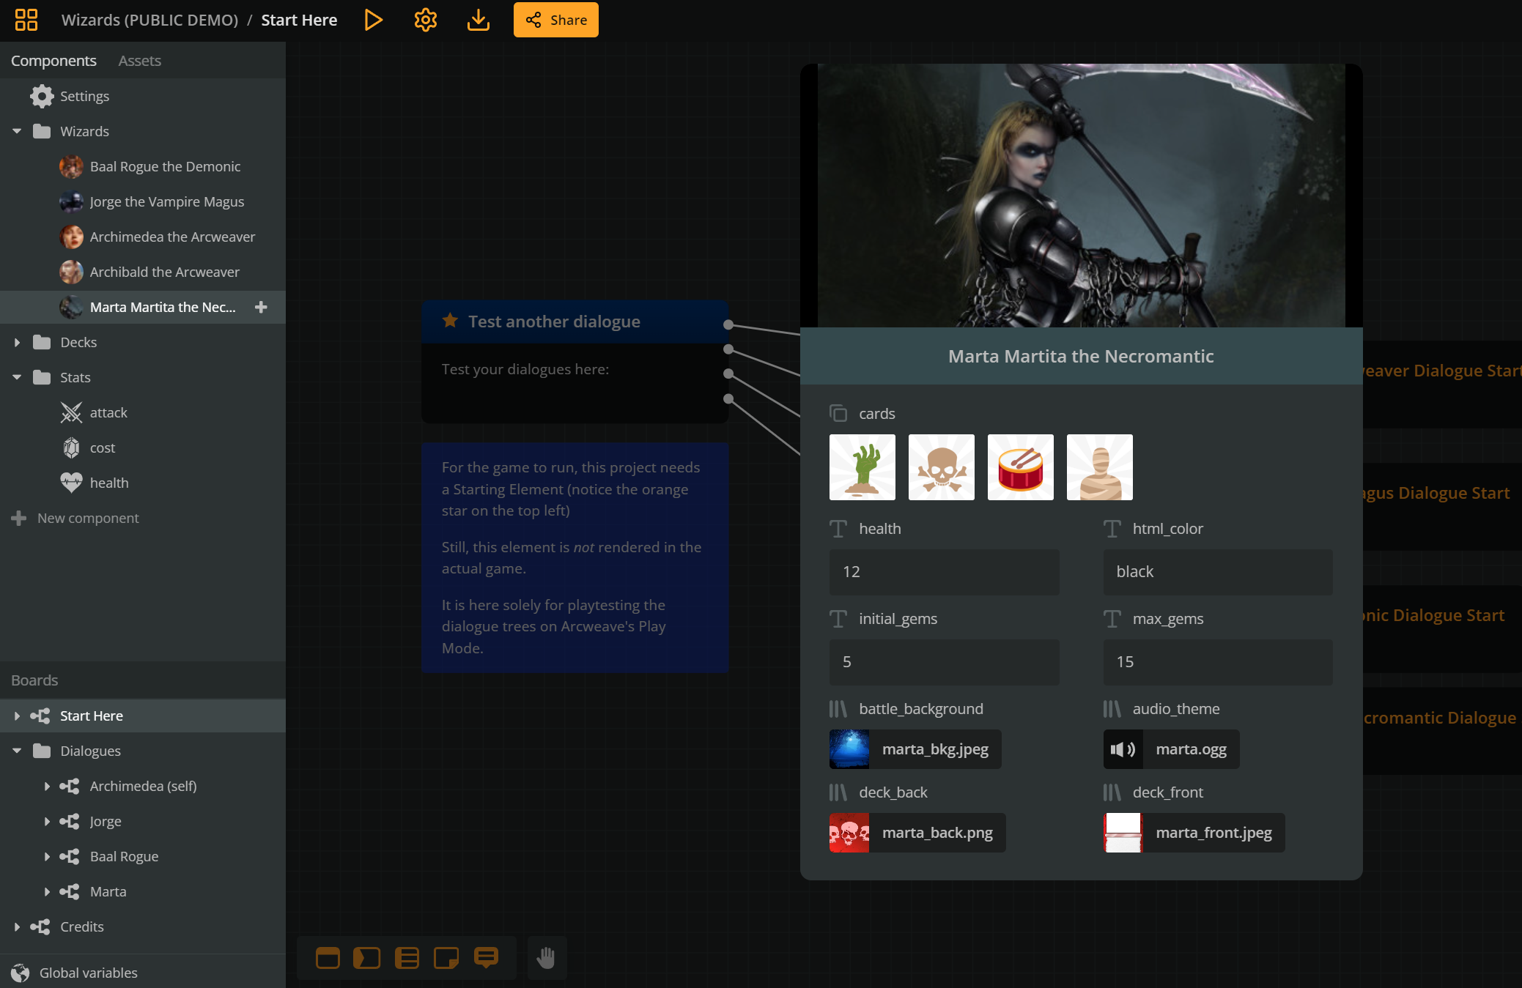This screenshot has height=988, width=1522.
Task: Collapse the Wizards folder
Action: click(x=17, y=131)
